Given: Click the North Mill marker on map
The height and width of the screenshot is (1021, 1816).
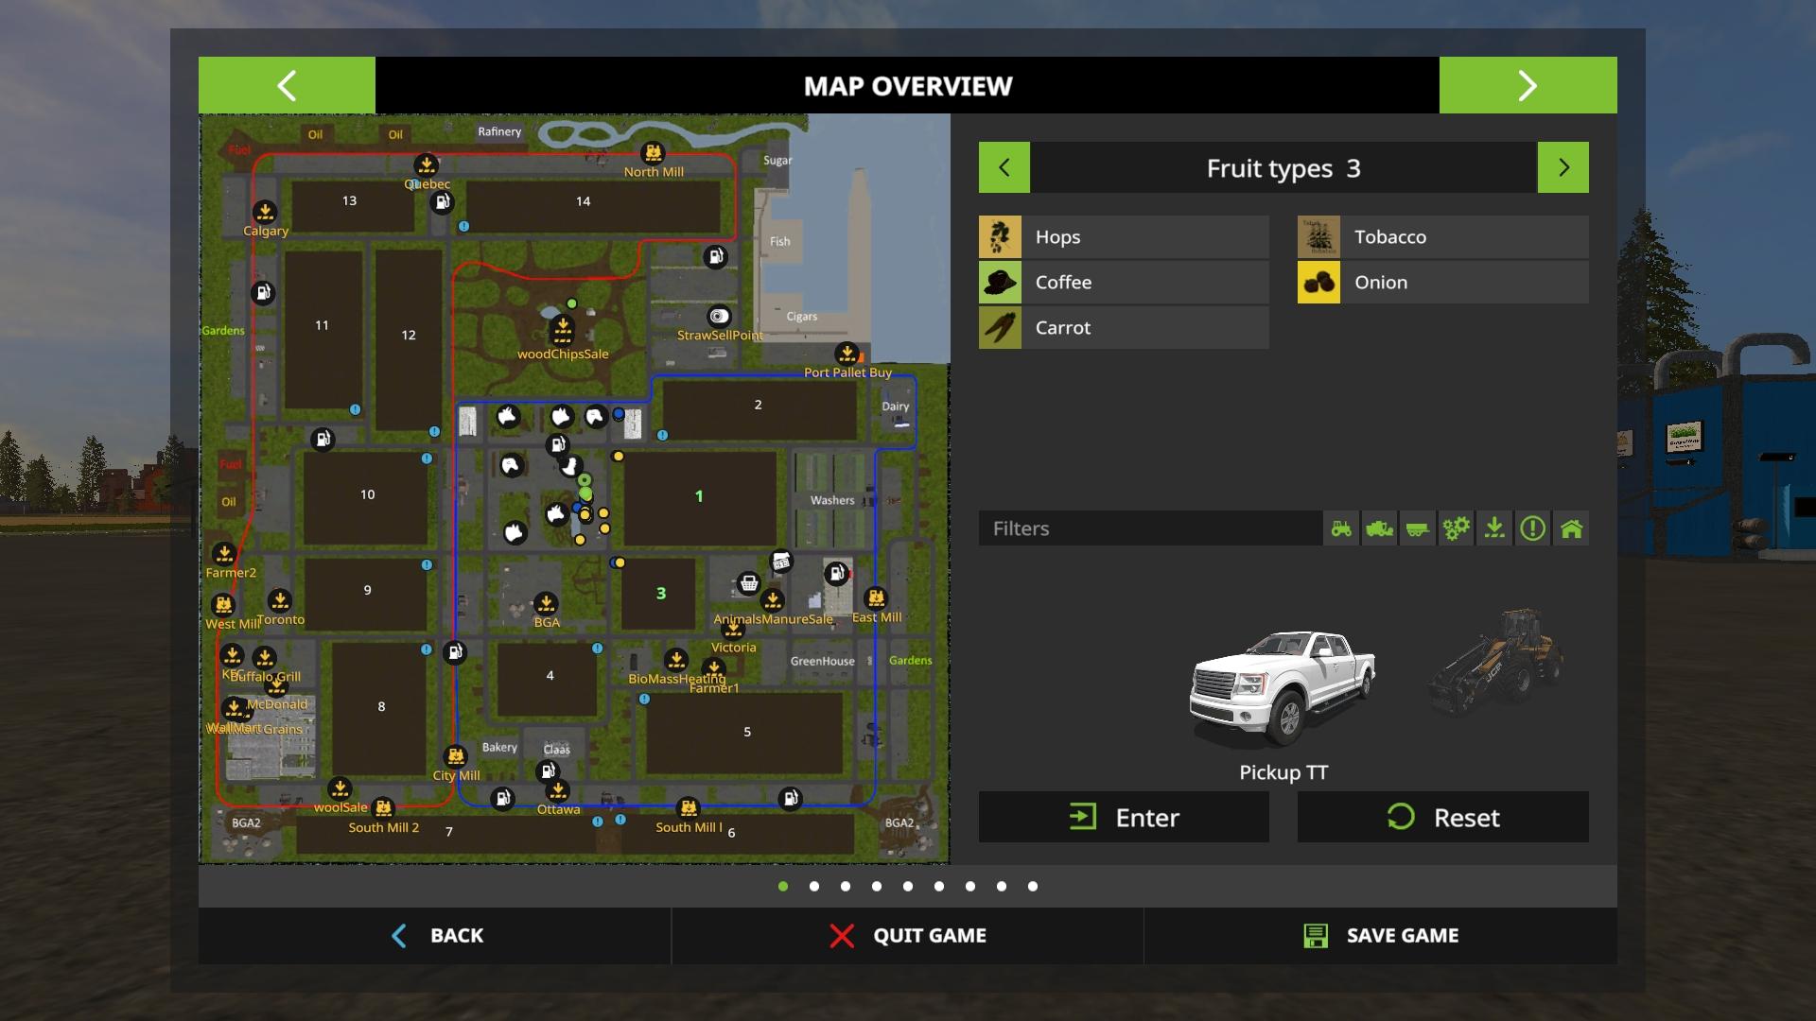Looking at the screenshot, I should pos(653,153).
